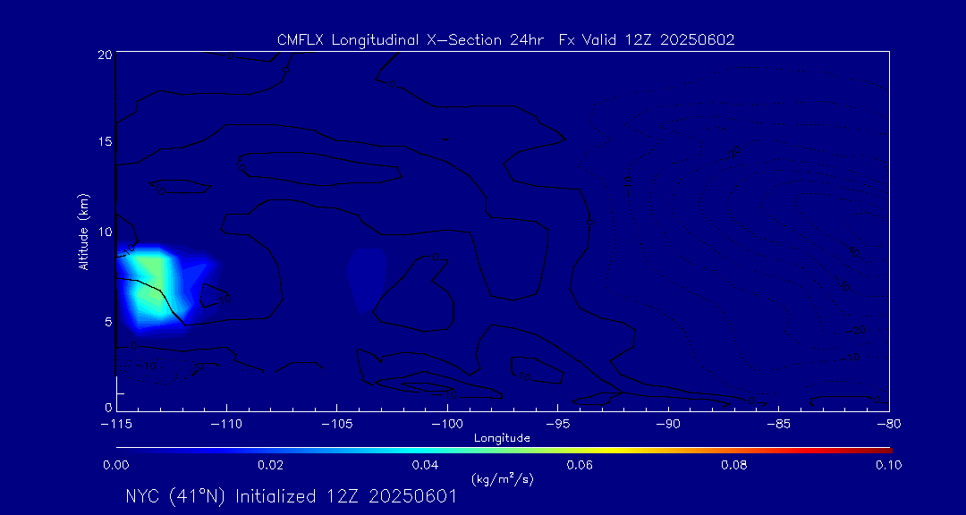Viewport: 966px width, 515px height.
Task: Select longitude tick label -80
Action: 888,424
